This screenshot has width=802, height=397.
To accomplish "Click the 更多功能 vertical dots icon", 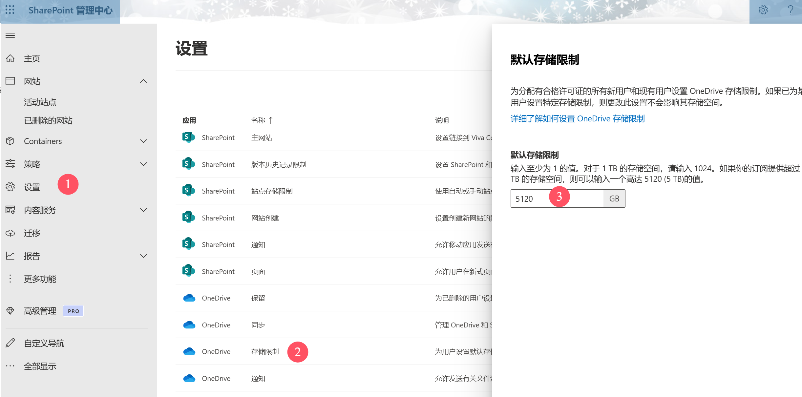I will 10,279.
